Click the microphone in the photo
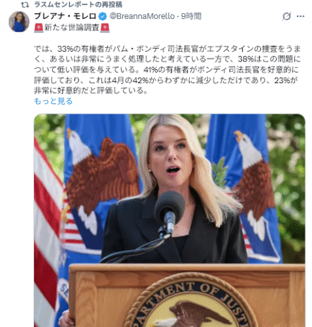 [169, 210]
